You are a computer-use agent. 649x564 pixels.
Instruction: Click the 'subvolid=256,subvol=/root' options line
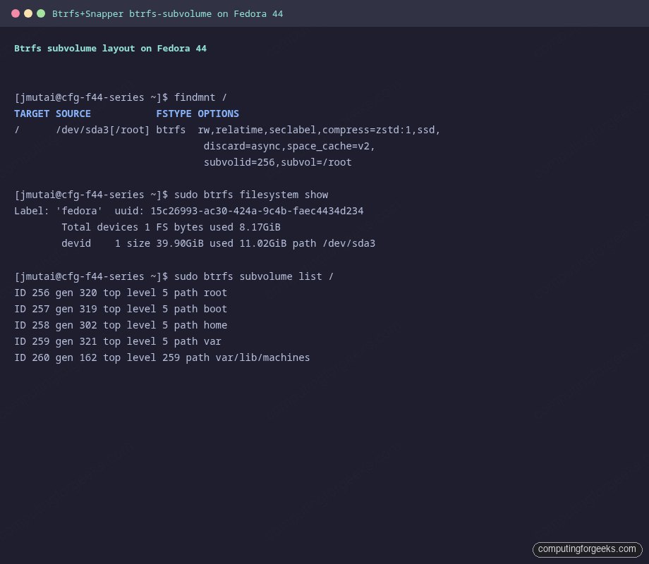pyautogui.click(x=277, y=162)
